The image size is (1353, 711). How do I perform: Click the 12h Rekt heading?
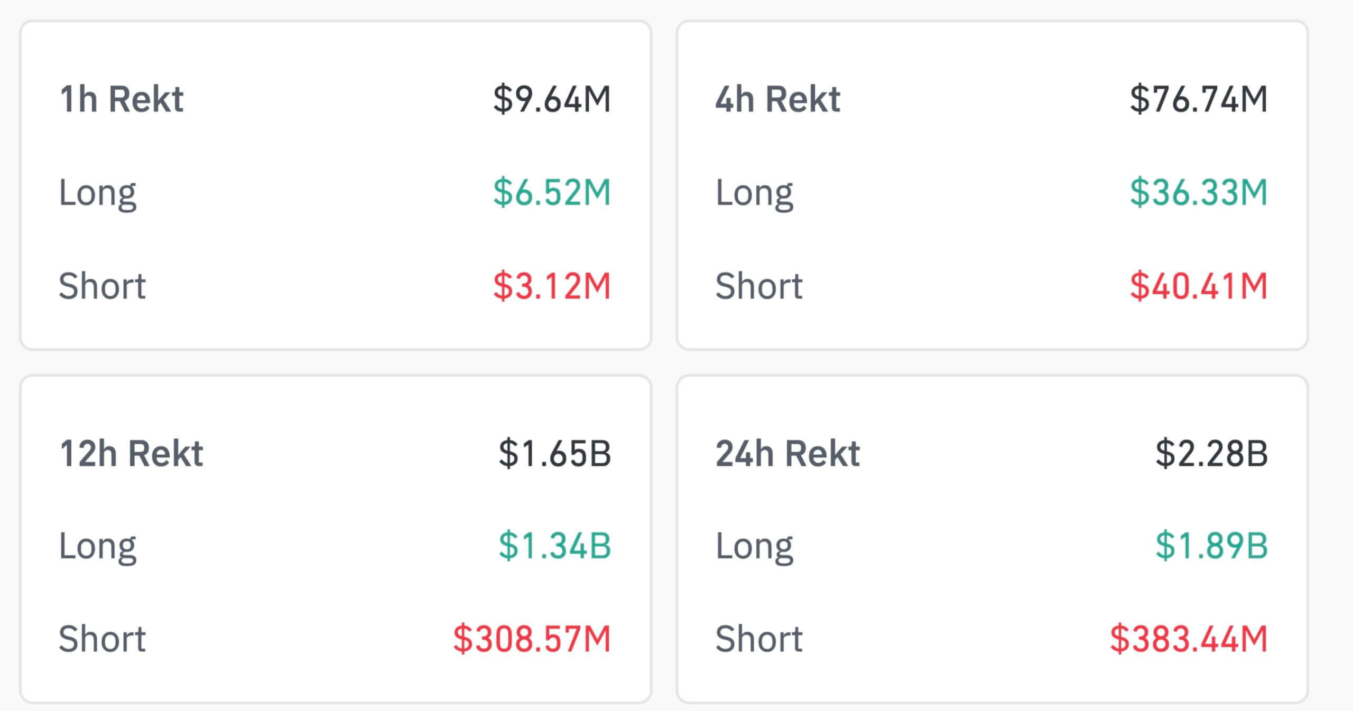coord(131,453)
